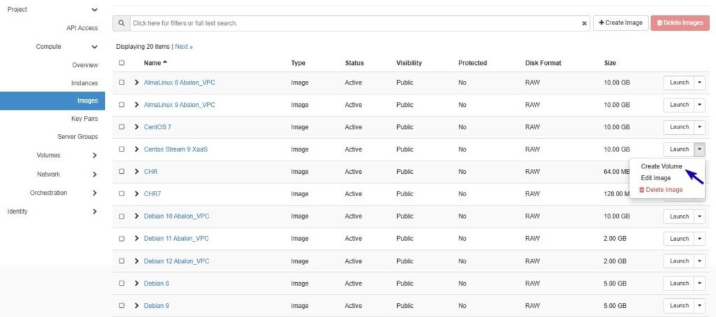Check the Debian 10 Abalon_VPC row checkbox
716x317 pixels.
coord(122,216)
